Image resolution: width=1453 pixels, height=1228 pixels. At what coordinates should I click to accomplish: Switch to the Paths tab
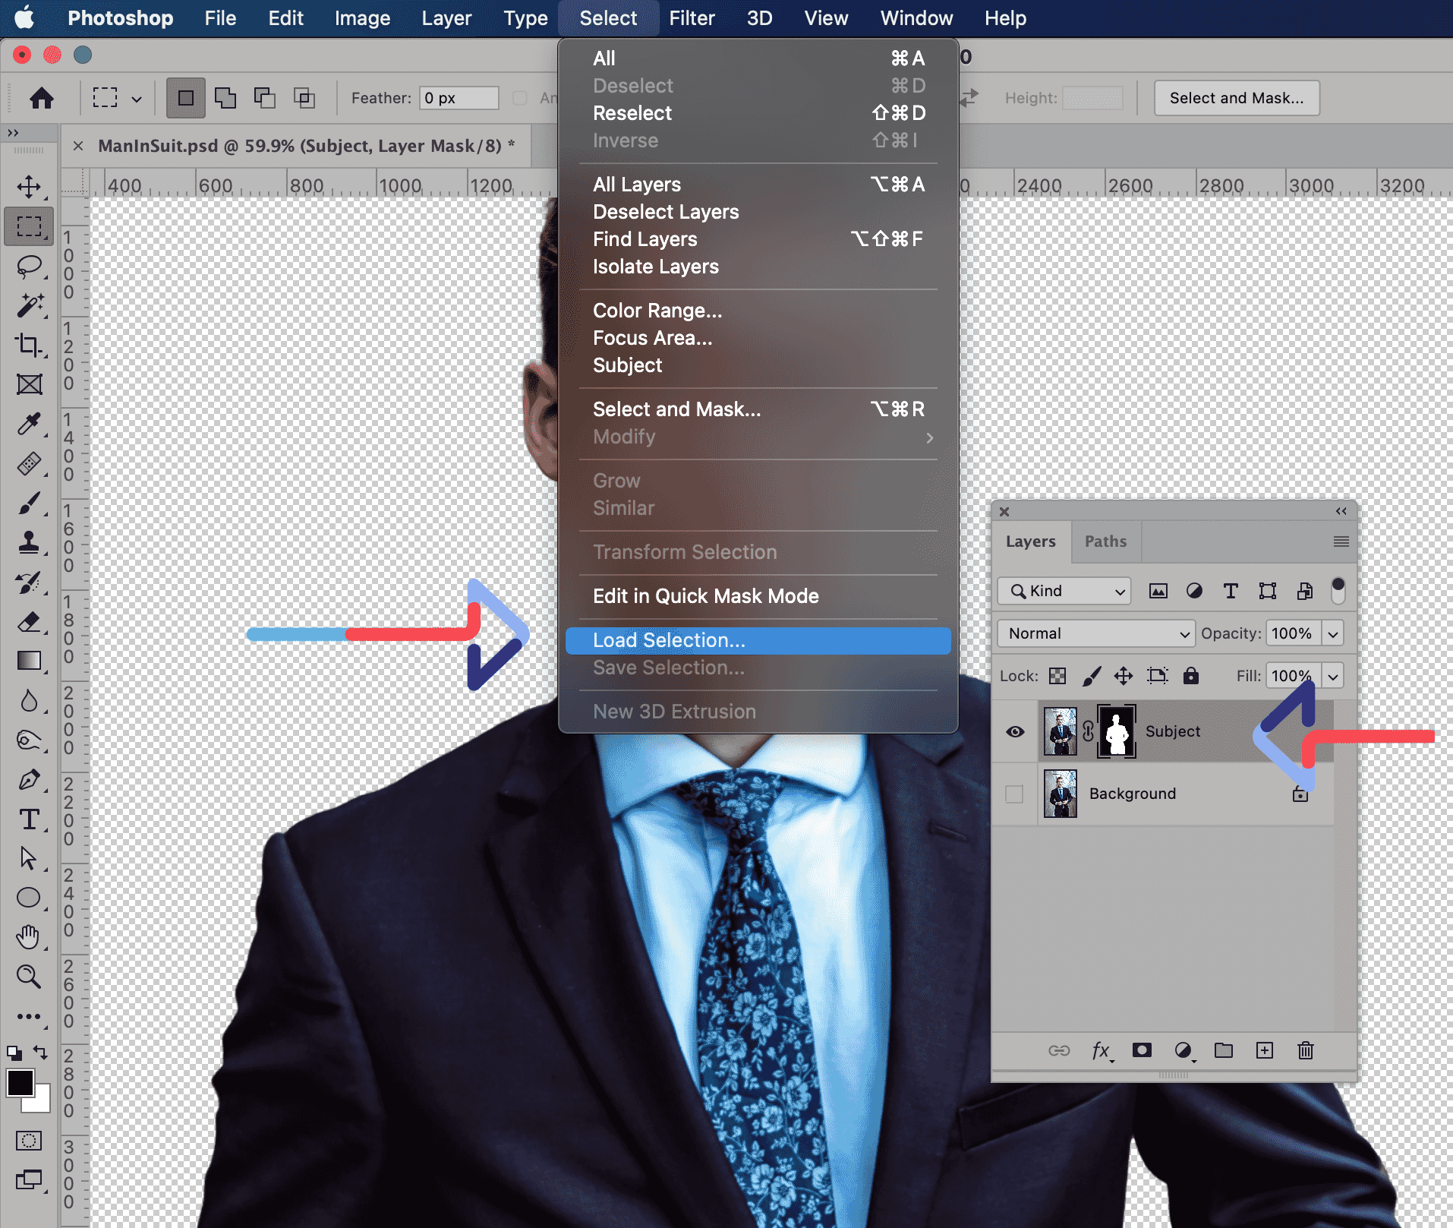(x=1105, y=541)
